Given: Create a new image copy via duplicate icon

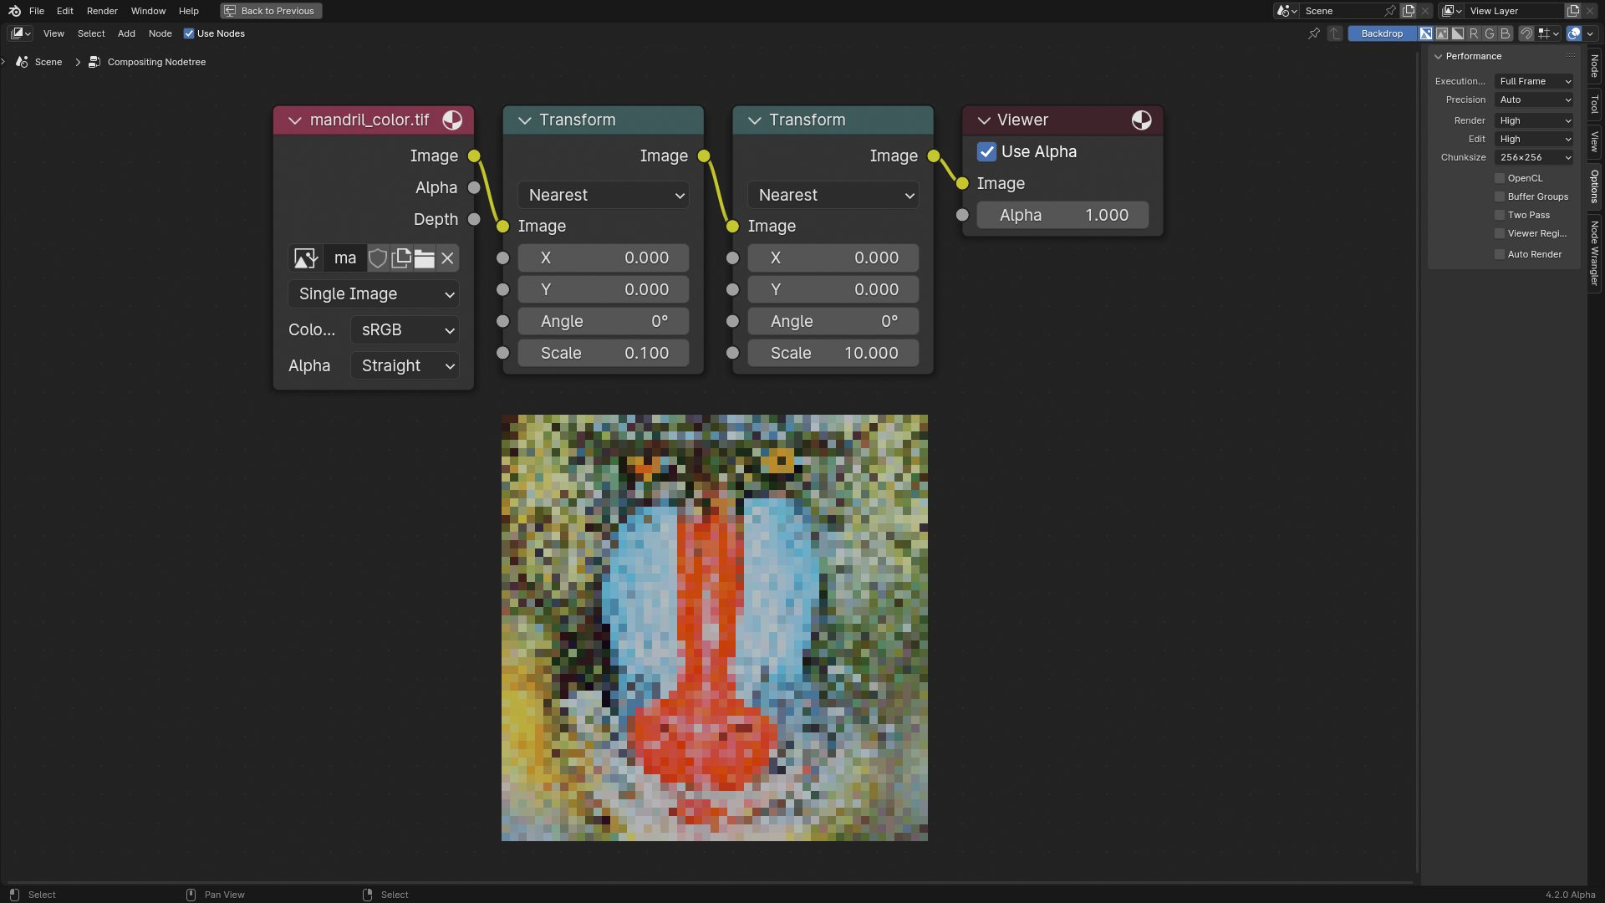Looking at the screenshot, I should pyautogui.click(x=400, y=258).
